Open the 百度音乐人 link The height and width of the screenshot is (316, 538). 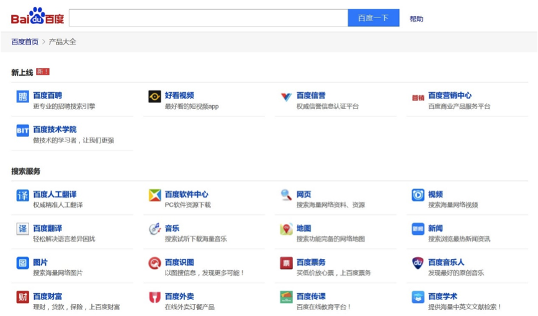[446, 262]
